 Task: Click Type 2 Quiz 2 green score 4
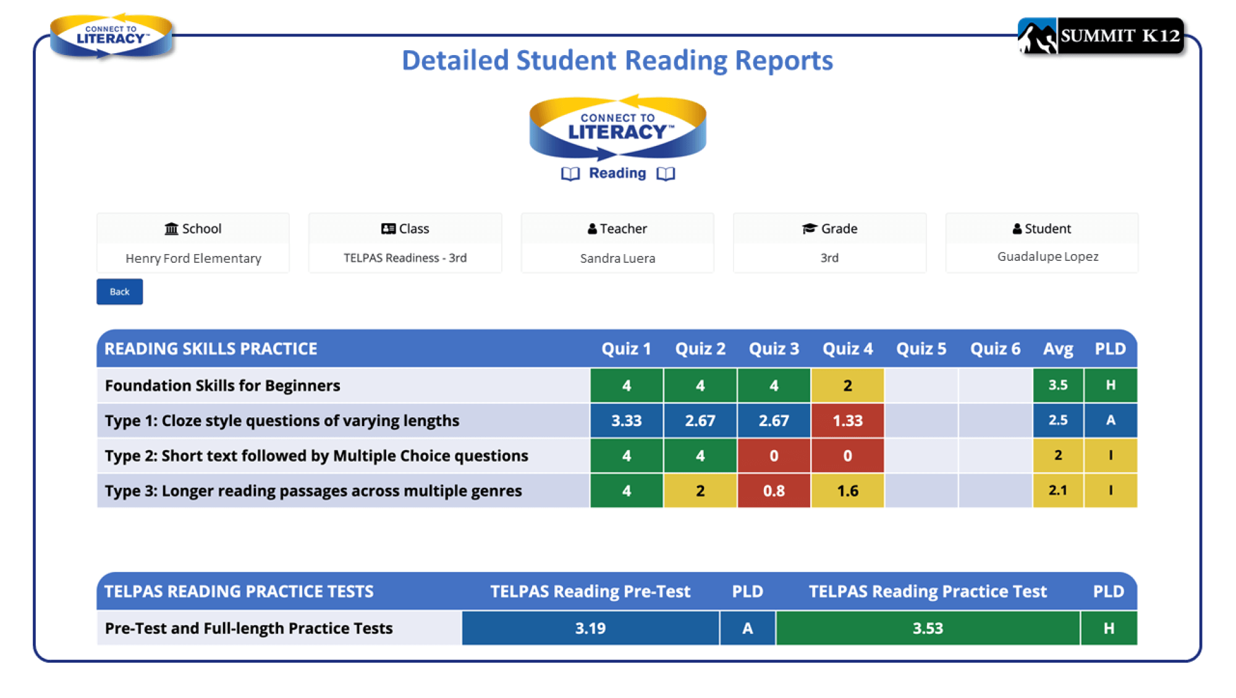tap(700, 456)
